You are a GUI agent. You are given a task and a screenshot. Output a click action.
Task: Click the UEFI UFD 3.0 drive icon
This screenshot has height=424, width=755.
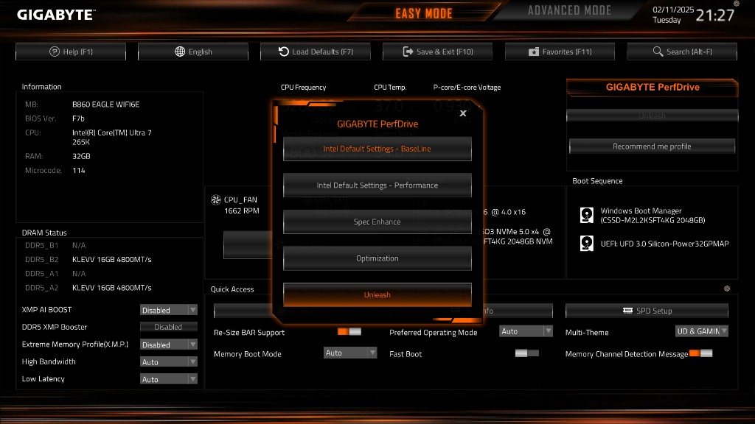click(x=586, y=243)
